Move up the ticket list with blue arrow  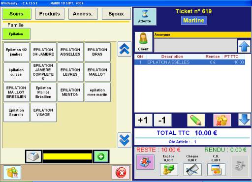(244, 46)
